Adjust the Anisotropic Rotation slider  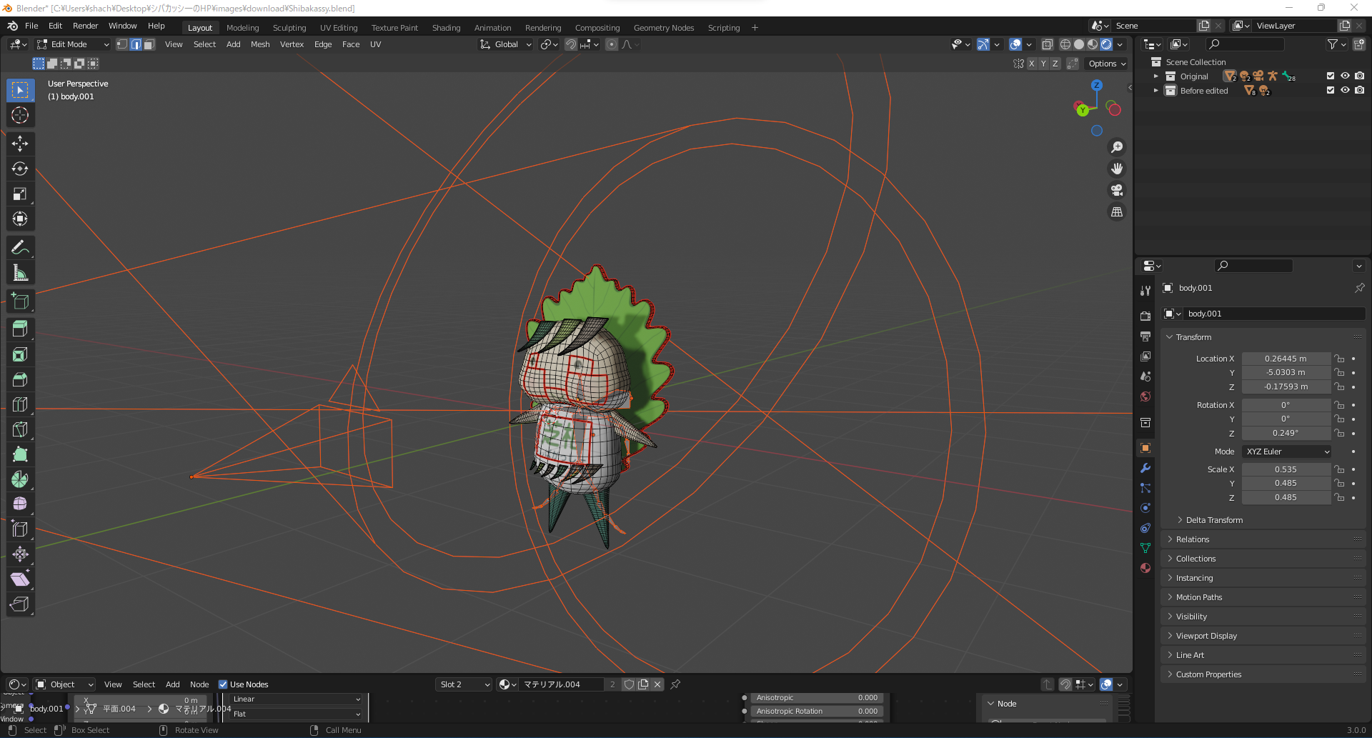tap(816, 712)
